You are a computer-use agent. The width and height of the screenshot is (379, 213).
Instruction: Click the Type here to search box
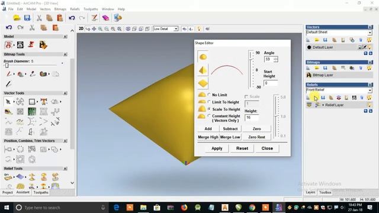60,208
